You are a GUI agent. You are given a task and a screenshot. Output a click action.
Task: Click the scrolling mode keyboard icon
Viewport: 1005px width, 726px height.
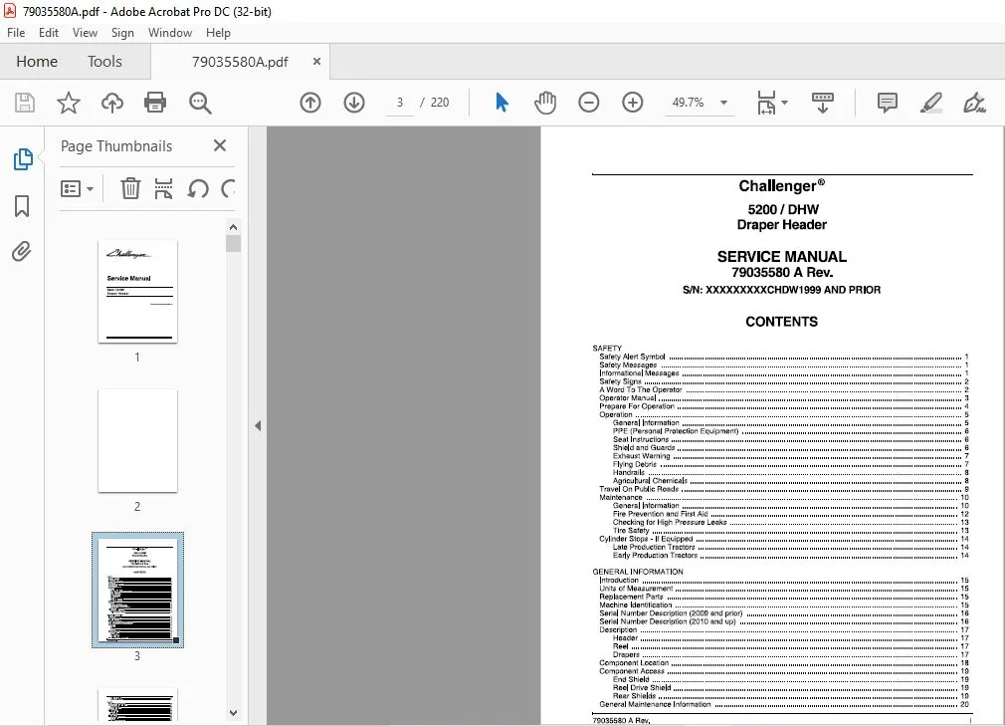822,103
